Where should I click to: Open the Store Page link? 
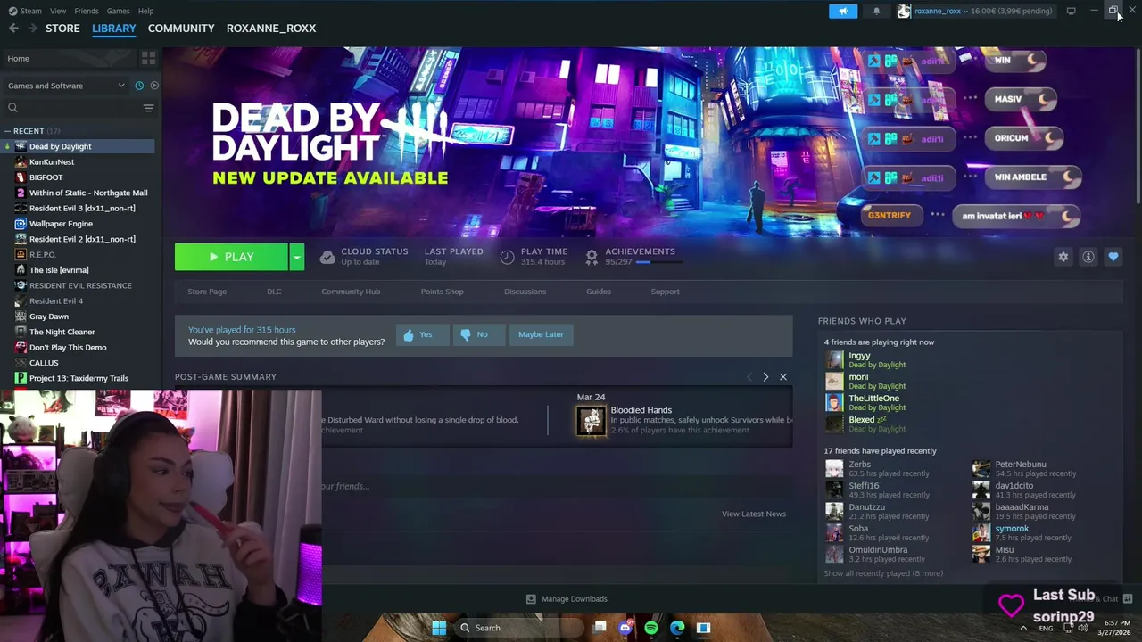click(207, 292)
